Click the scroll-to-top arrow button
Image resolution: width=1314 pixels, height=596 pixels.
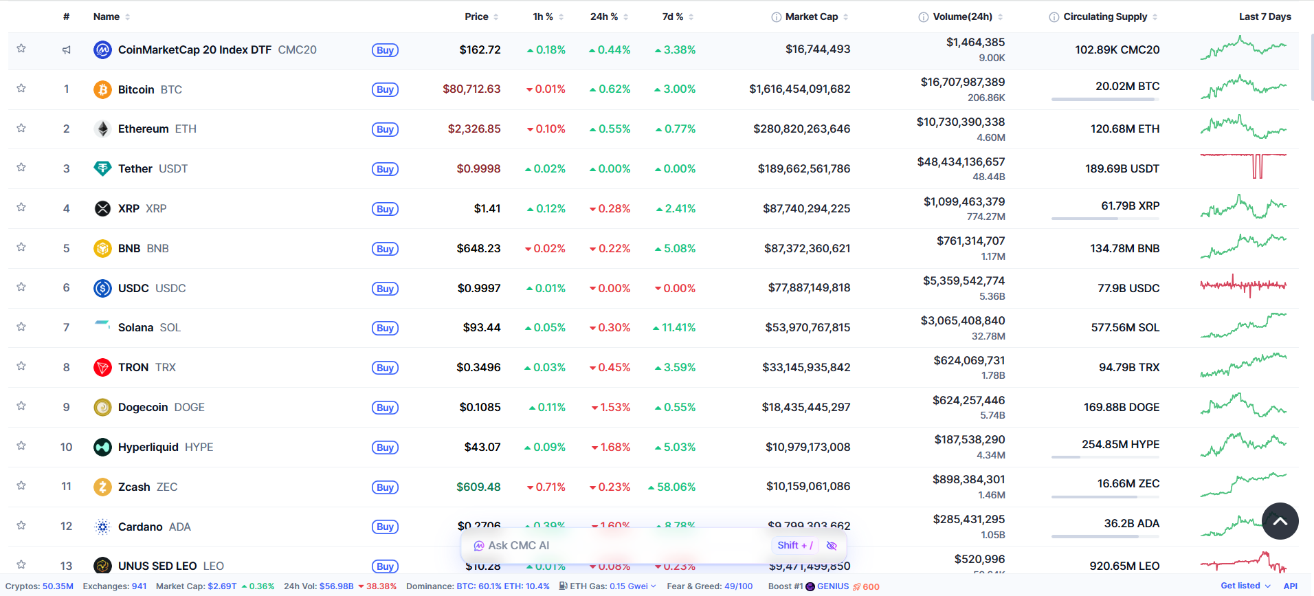pos(1280,521)
